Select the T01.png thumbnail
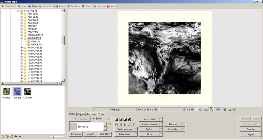Viewport: 263px width, 140px height. [7, 93]
